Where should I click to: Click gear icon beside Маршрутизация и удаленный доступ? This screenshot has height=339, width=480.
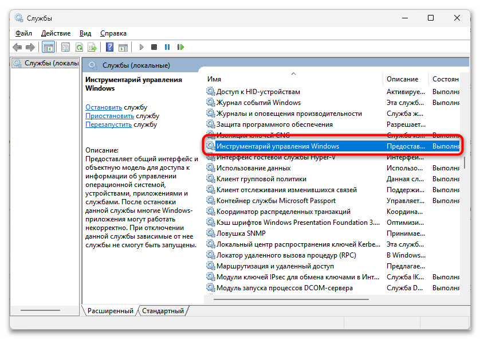211,266
